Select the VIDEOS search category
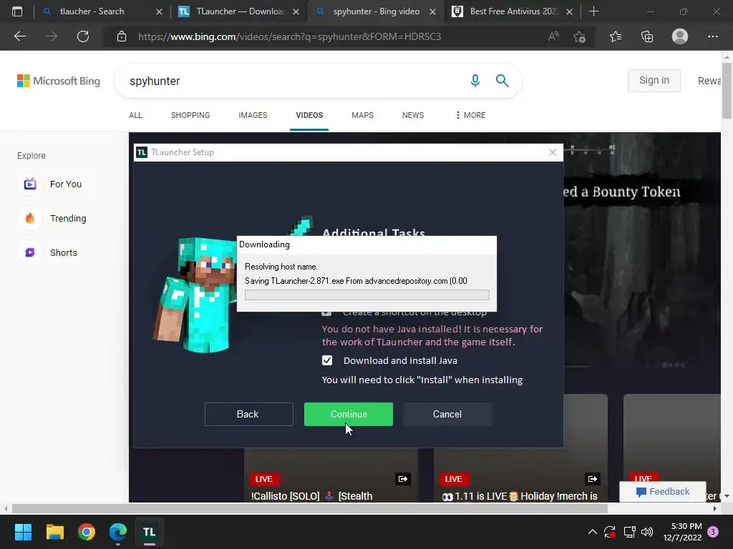This screenshot has height=549, width=733. click(309, 115)
